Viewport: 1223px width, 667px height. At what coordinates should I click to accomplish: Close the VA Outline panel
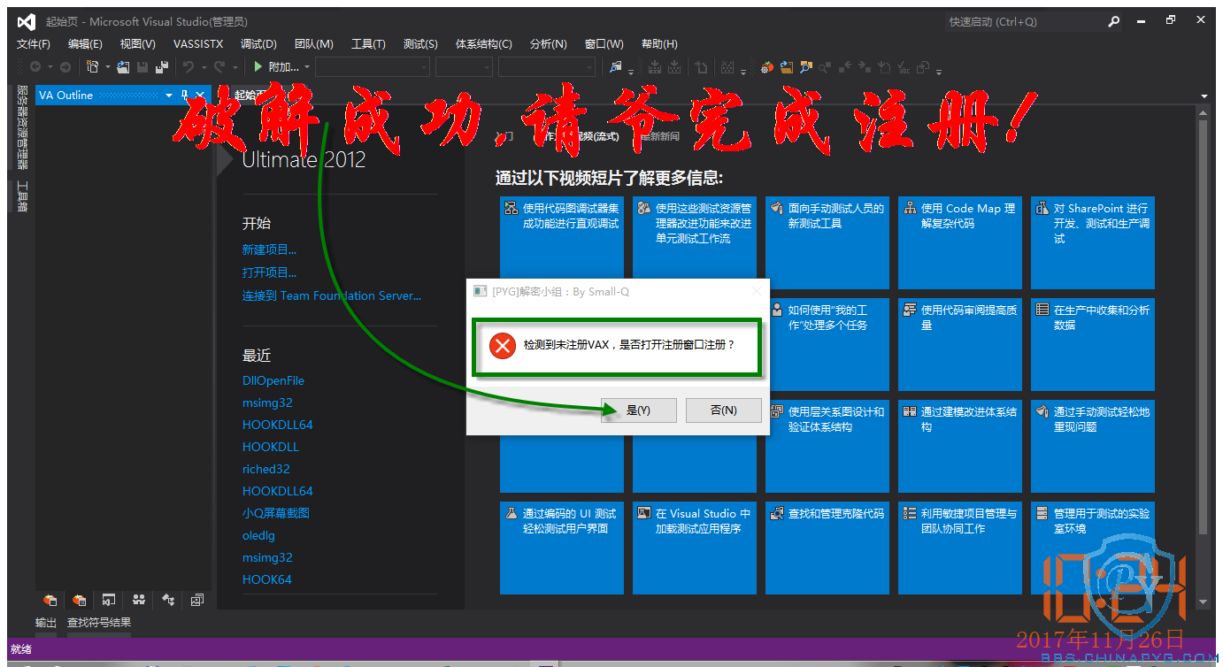(200, 96)
